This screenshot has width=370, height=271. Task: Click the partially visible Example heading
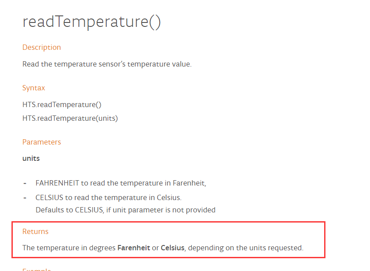coord(37,269)
